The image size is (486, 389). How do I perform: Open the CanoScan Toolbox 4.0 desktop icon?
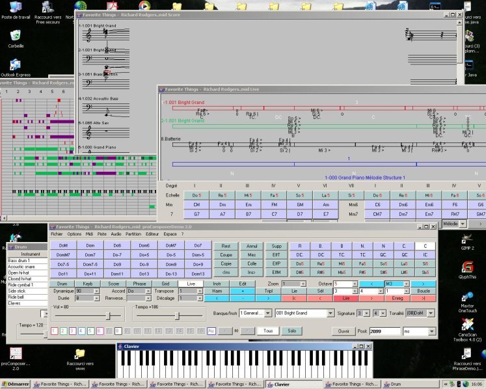point(467,330)
